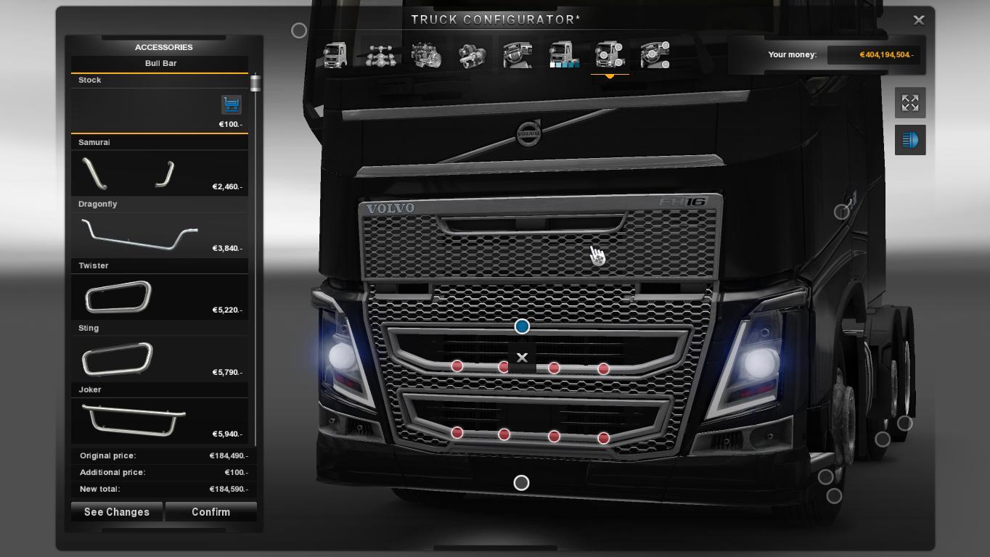Image resolution: width=990 pixels, height=557 pixels.
Task: Select the engine upgrade category
Action: pyautogui.click(x=426, y=55)
